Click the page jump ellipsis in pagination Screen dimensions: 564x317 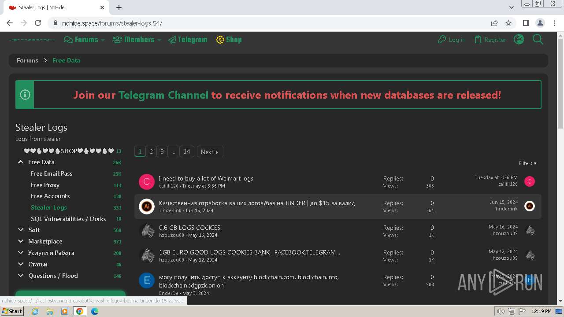click(x=173, y=151)
